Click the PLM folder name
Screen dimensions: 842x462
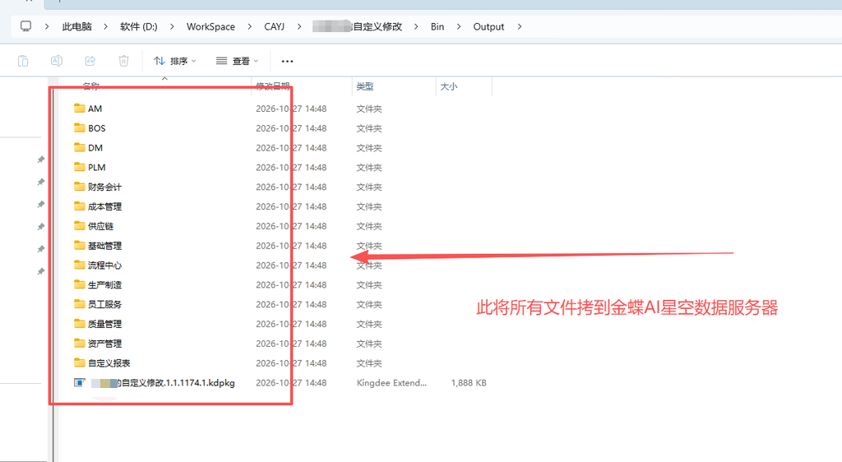tap(97, 168)
